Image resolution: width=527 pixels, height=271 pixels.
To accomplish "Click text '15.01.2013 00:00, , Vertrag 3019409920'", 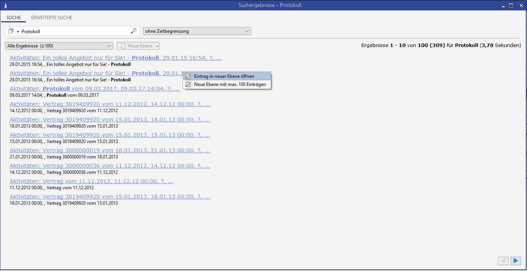I will (x=64, y=141).
